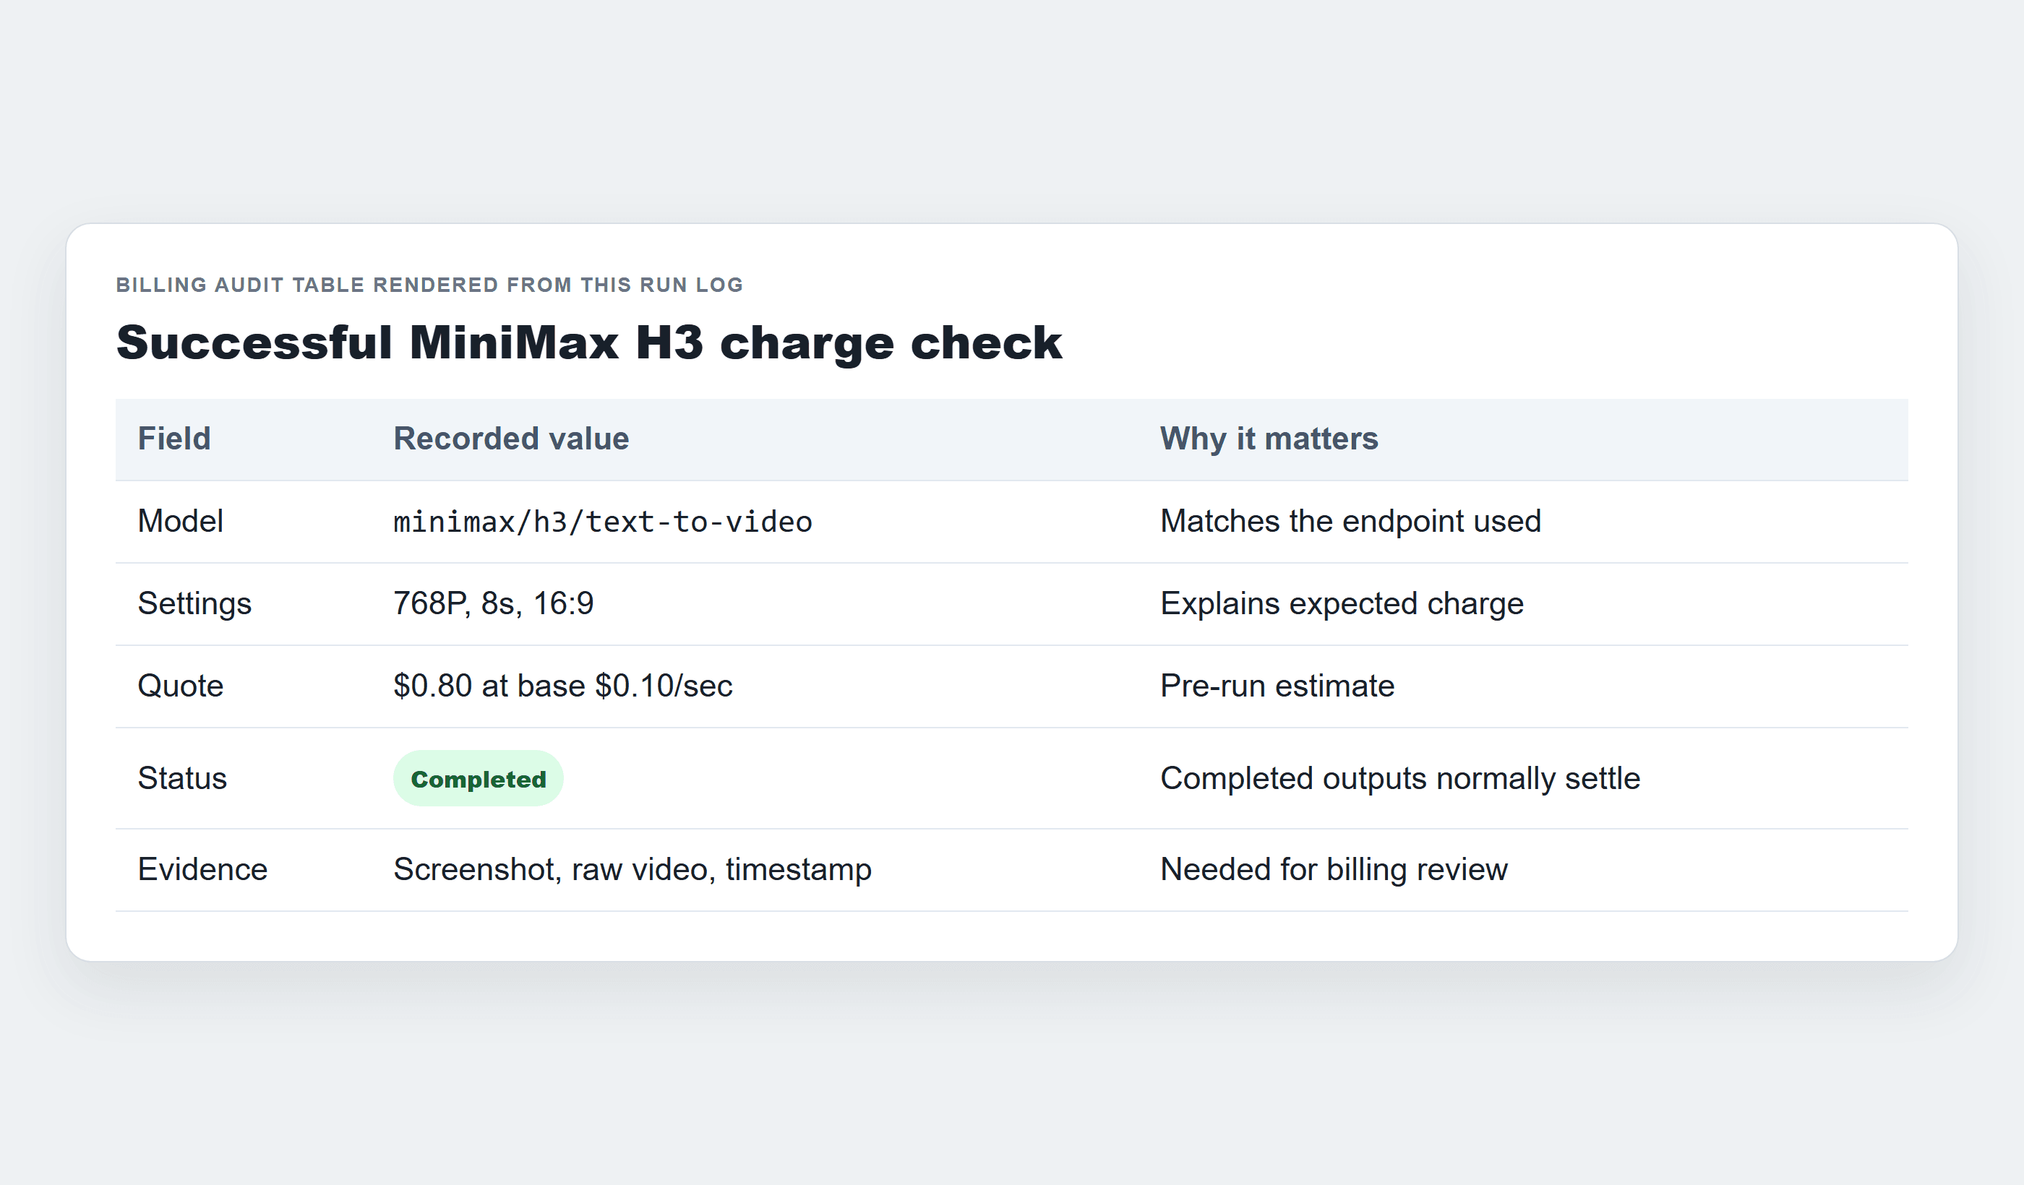Select the 'Quote' row label
This screenshot has width=2024, height=1185.
coord(181,686)
